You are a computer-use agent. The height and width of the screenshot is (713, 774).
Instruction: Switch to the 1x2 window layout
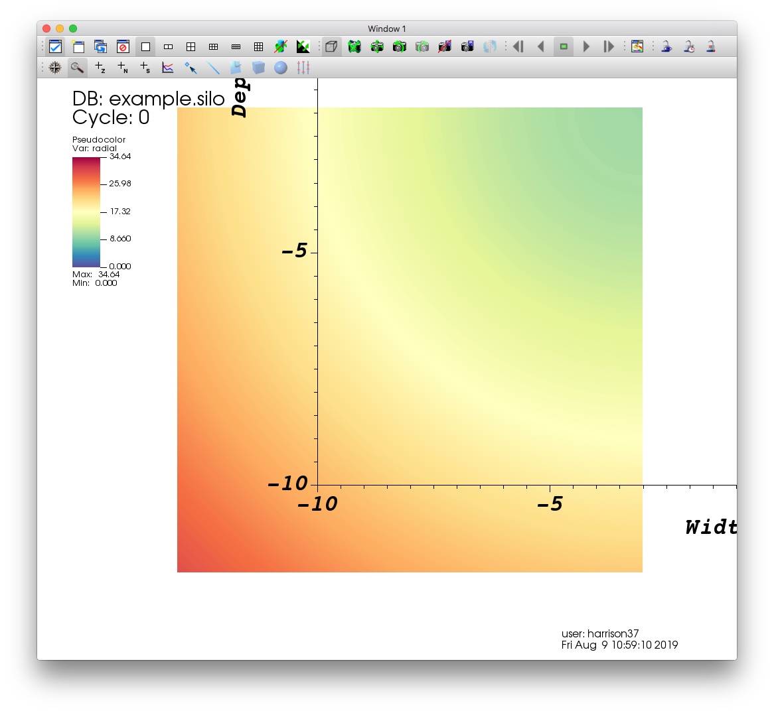pyautogui.click(x=169, y=47)
